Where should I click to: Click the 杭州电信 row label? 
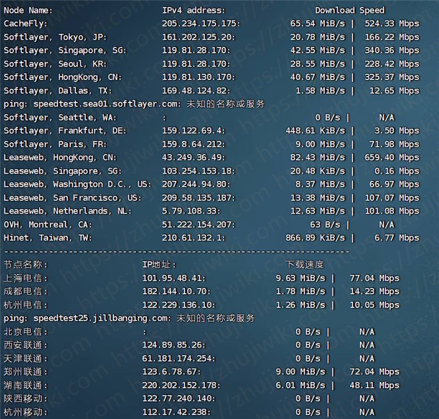pos(26,305)
